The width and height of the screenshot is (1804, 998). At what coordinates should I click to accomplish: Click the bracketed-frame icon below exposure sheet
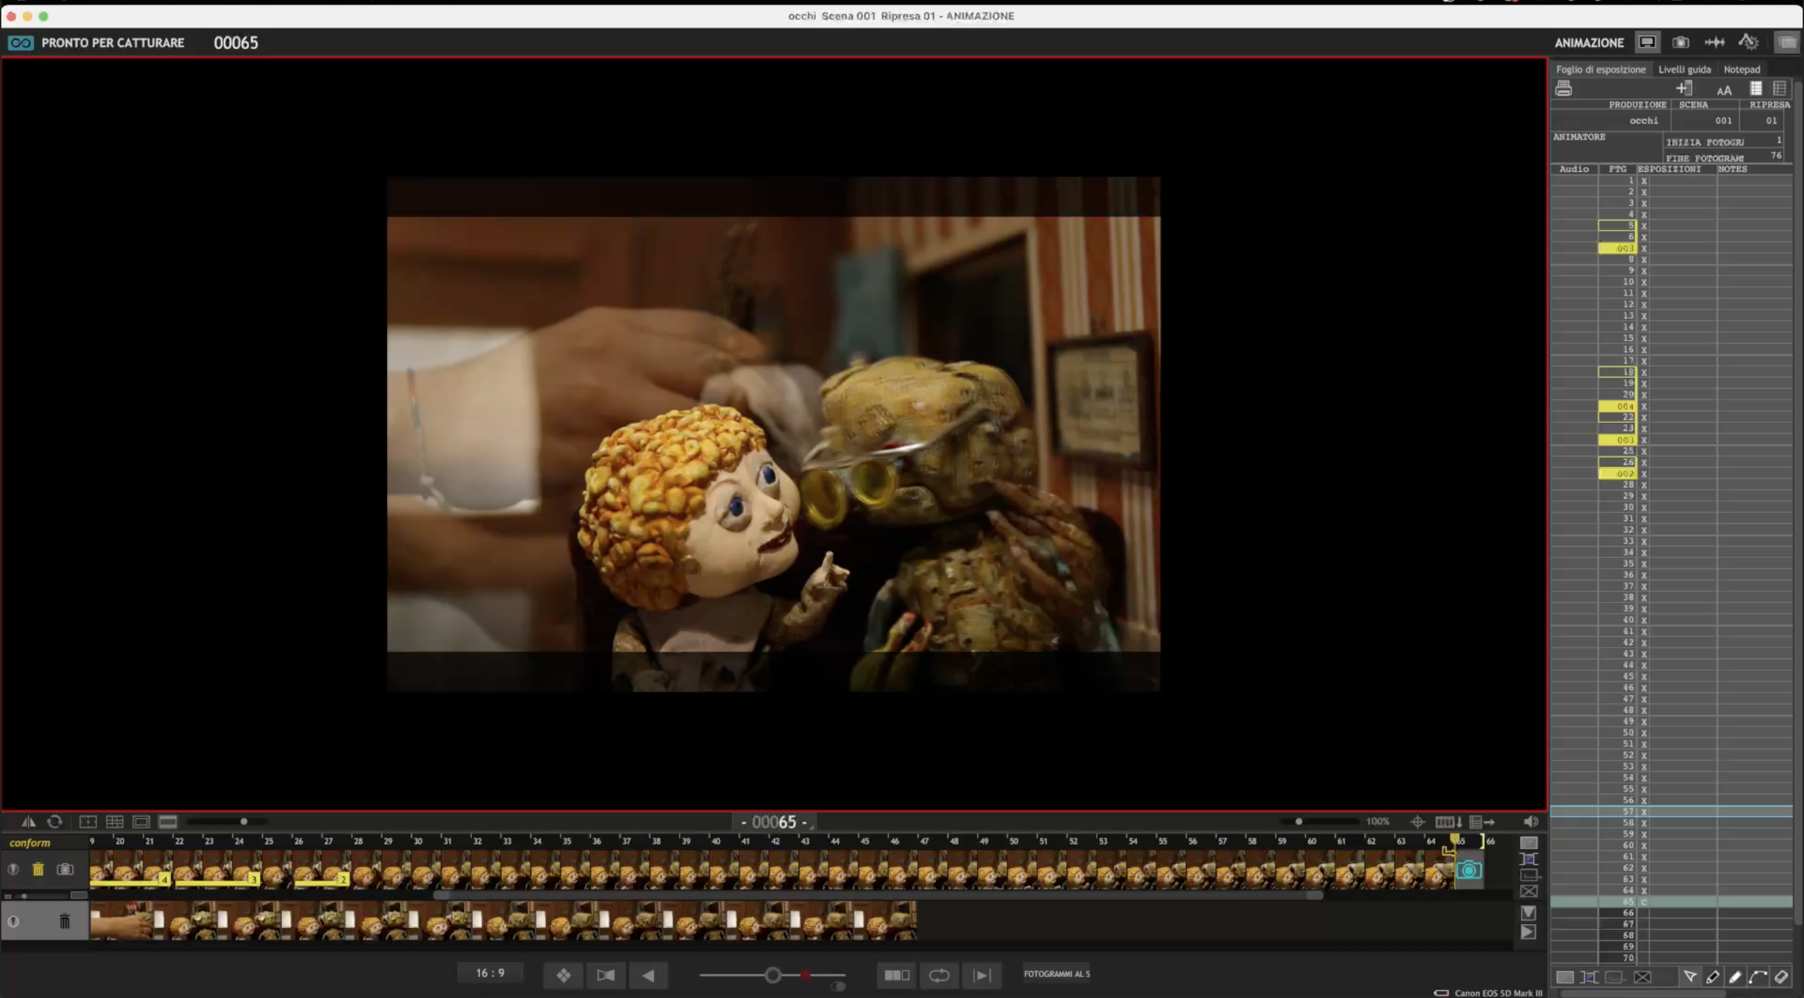pyautogui.click(x=1588, y=977)
